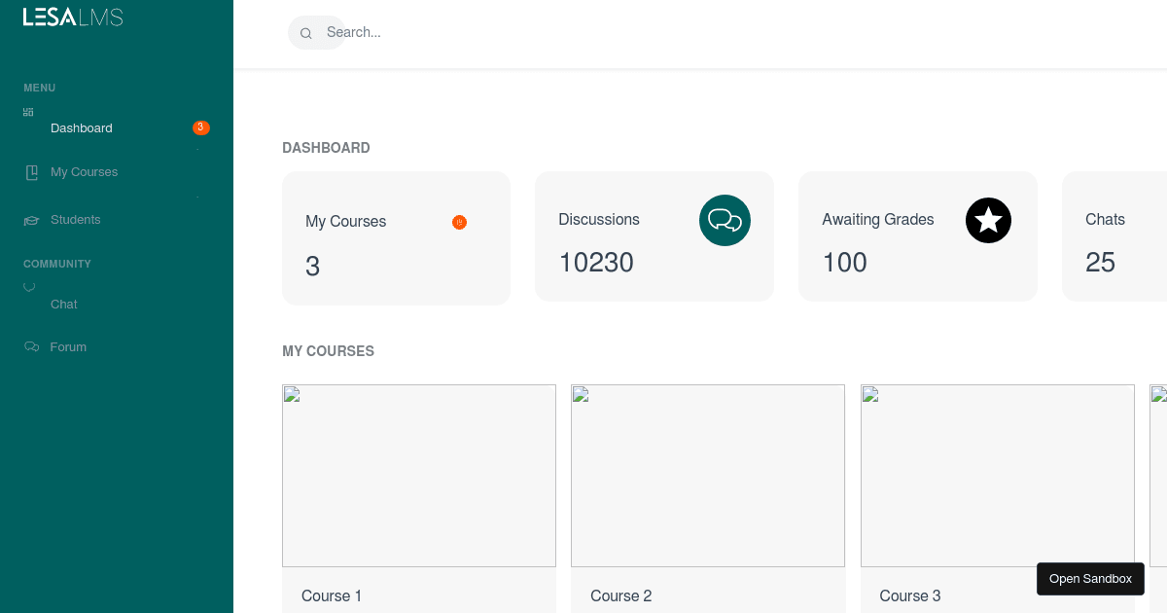Click the Awaiting Grades star icon

988,220
